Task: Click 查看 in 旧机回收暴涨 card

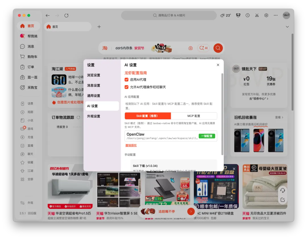Action: click(279, 117)
